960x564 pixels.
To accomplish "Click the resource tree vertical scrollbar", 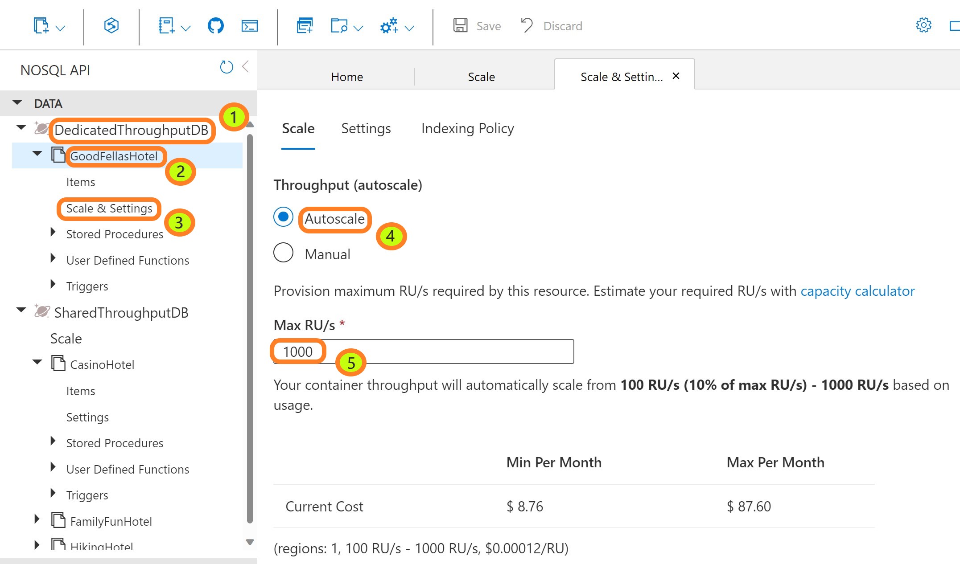I will tap(250, 330).
